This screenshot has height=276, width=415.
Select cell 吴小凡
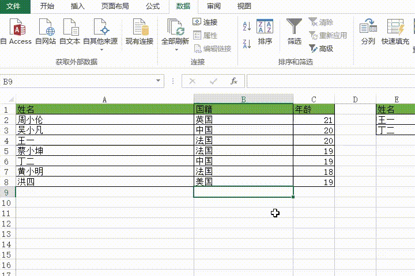pos(105,130)
